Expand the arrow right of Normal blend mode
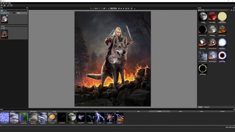The height and width of the screenshot is (132, 235). pos(24,13)
